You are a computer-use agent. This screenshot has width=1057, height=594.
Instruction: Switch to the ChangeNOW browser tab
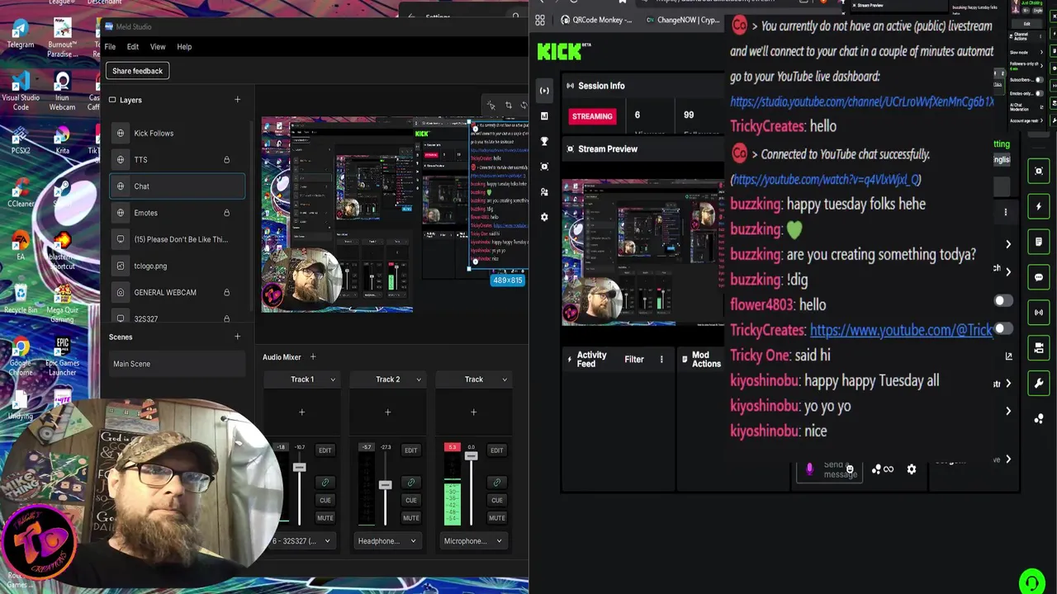(x=681, y=20)
